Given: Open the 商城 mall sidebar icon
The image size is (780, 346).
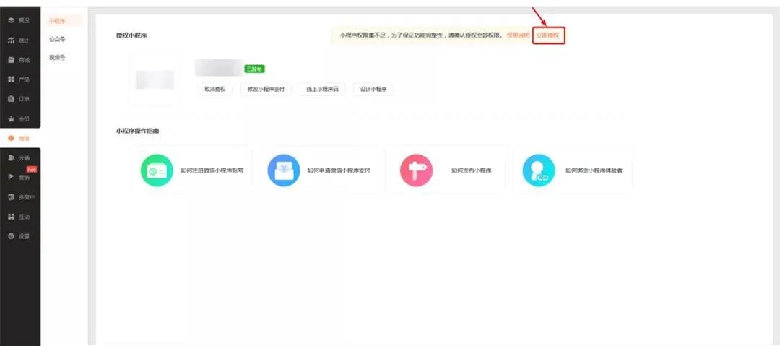Looking at the screenshot, I should tap(11, 60).
